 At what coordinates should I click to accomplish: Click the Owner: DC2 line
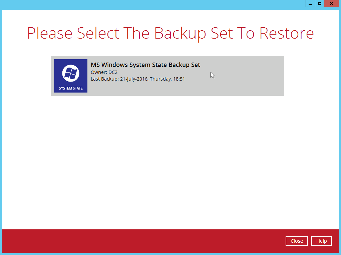(x=104, y=72)
